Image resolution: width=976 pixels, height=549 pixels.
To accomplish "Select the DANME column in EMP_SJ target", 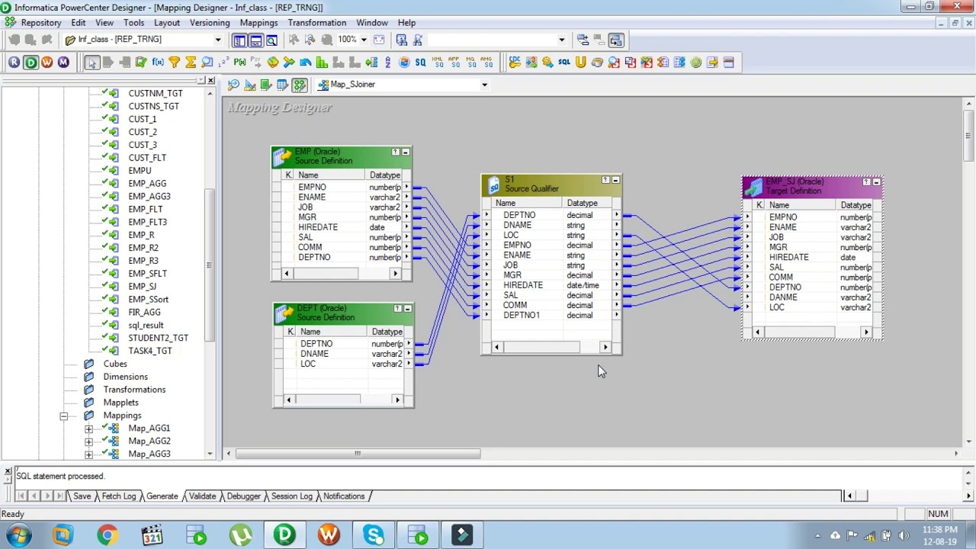I will coord(783,297).
